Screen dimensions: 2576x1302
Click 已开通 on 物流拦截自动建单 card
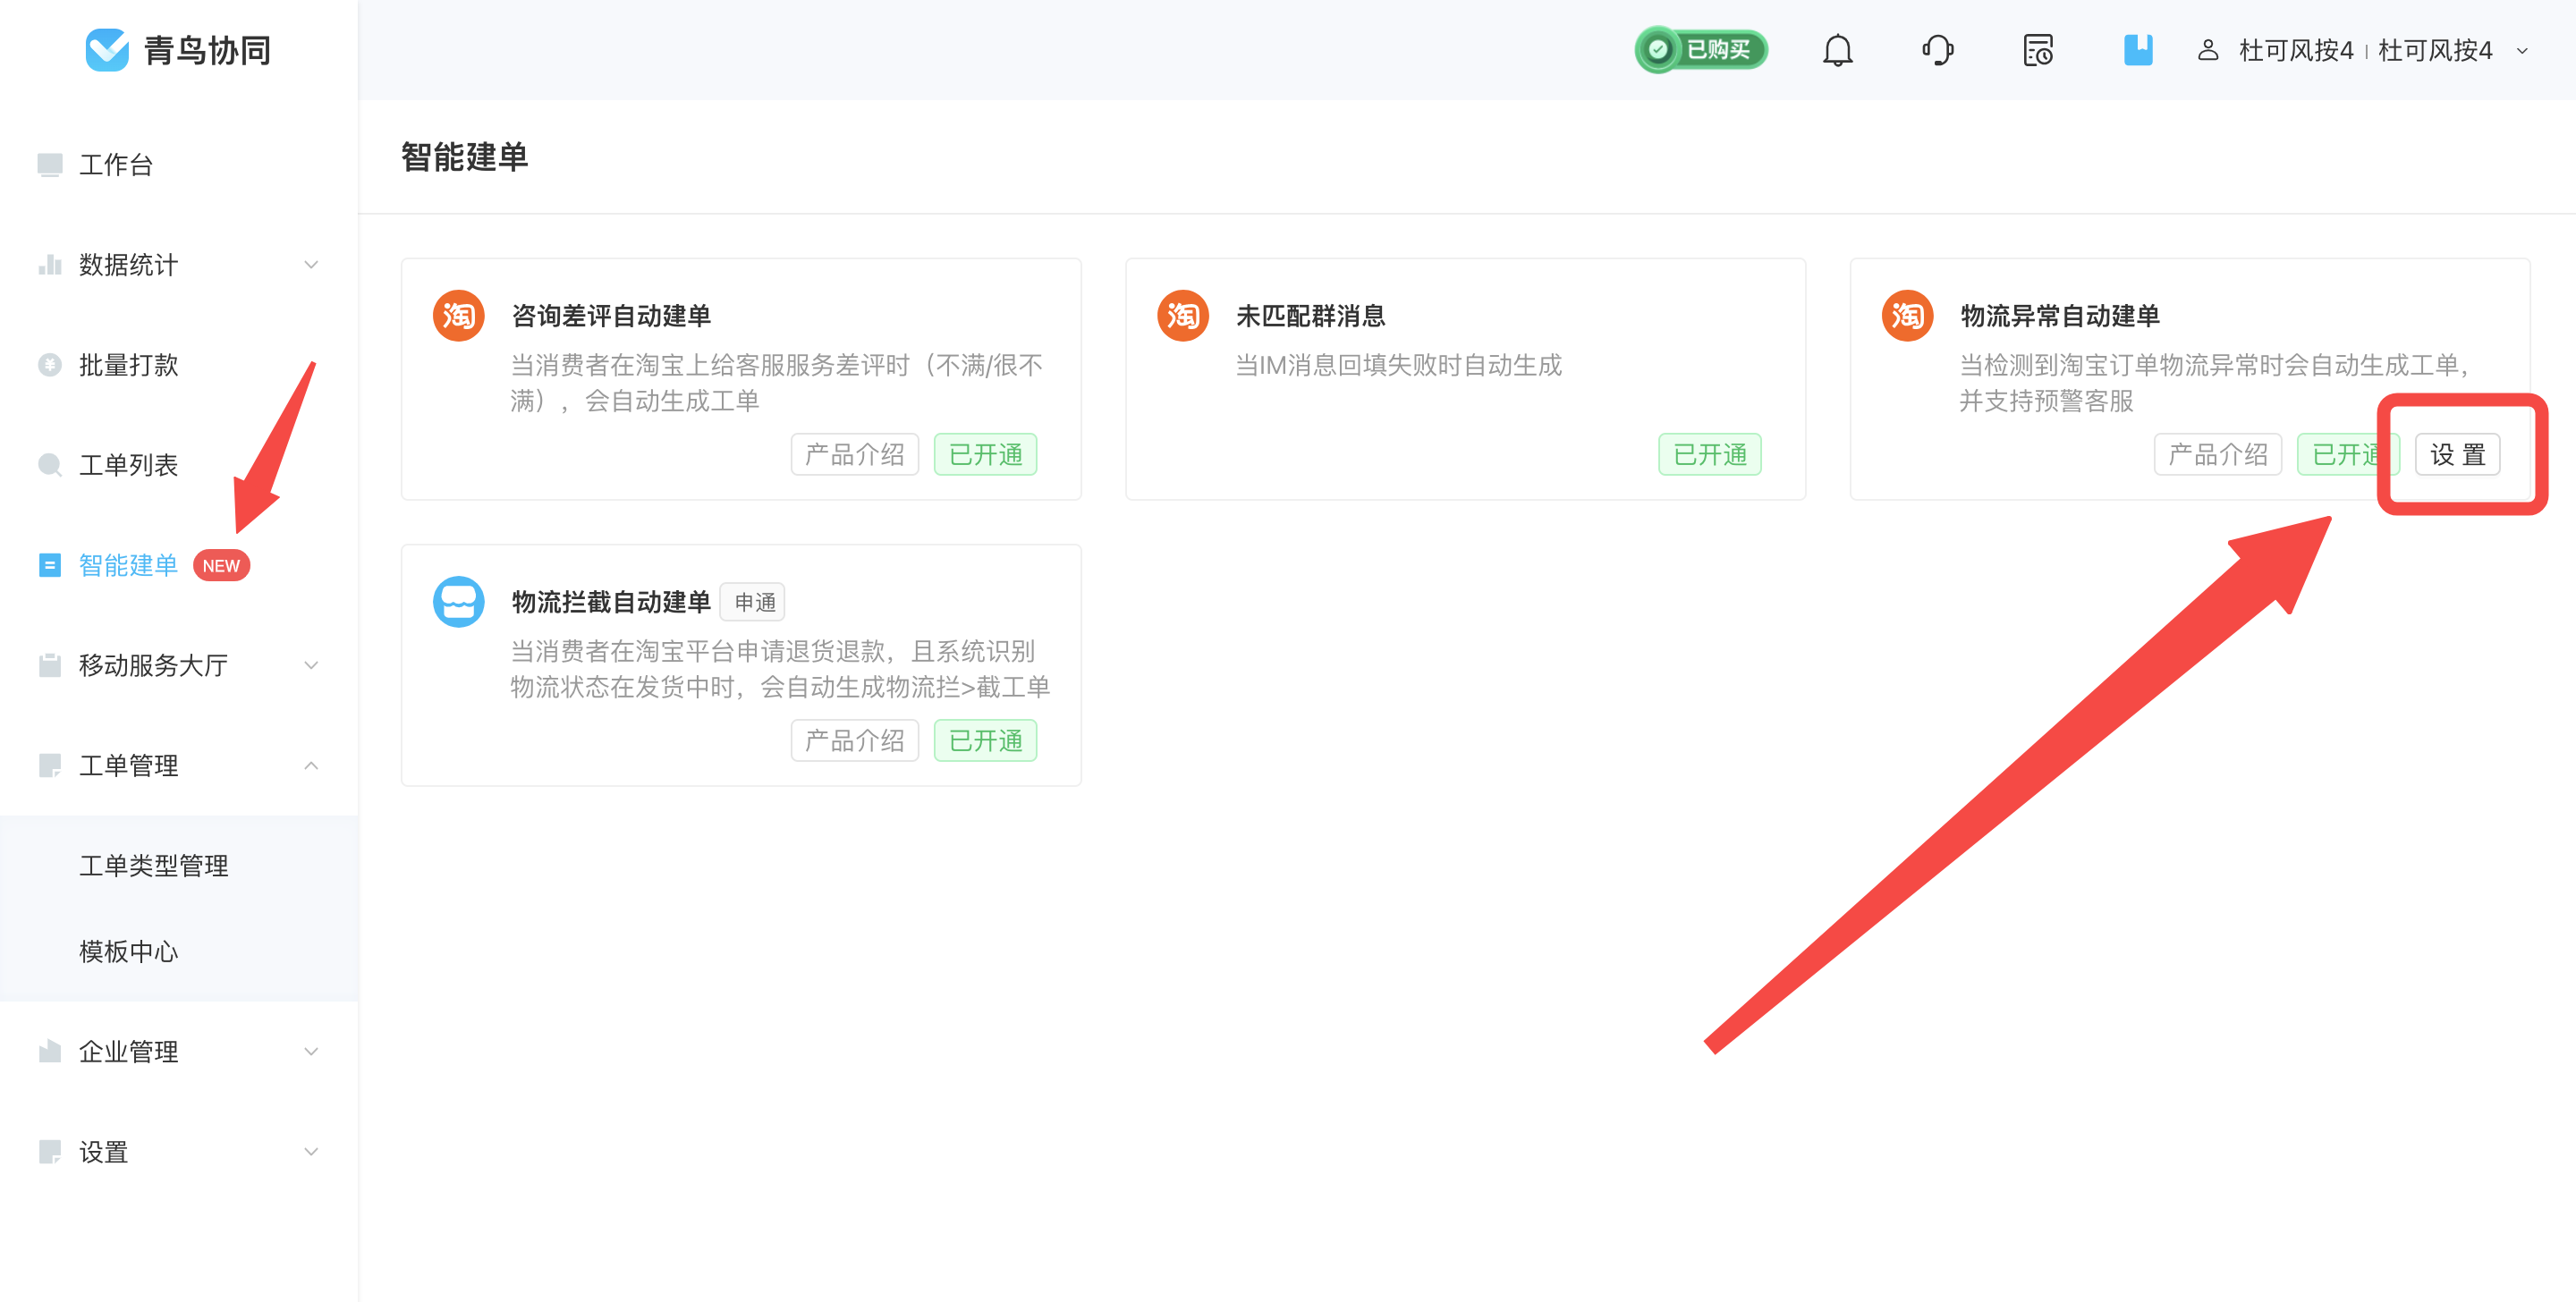click(x=985, y=741)
